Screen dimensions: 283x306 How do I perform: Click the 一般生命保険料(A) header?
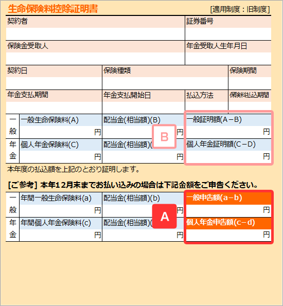[49, 120]
